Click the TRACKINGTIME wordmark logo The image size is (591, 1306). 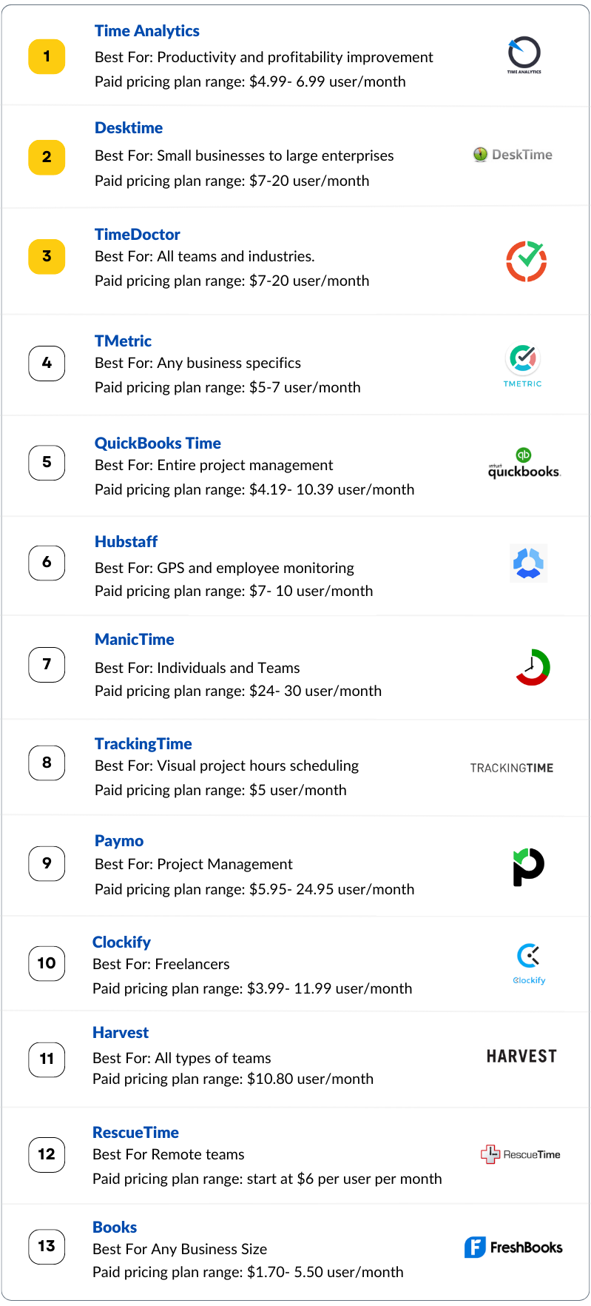(x=512, y=768)
